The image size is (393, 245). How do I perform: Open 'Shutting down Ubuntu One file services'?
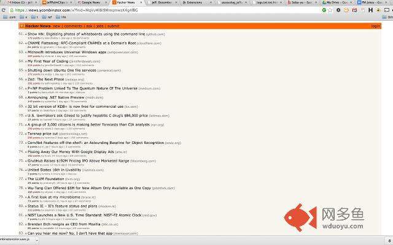(61, 70)
